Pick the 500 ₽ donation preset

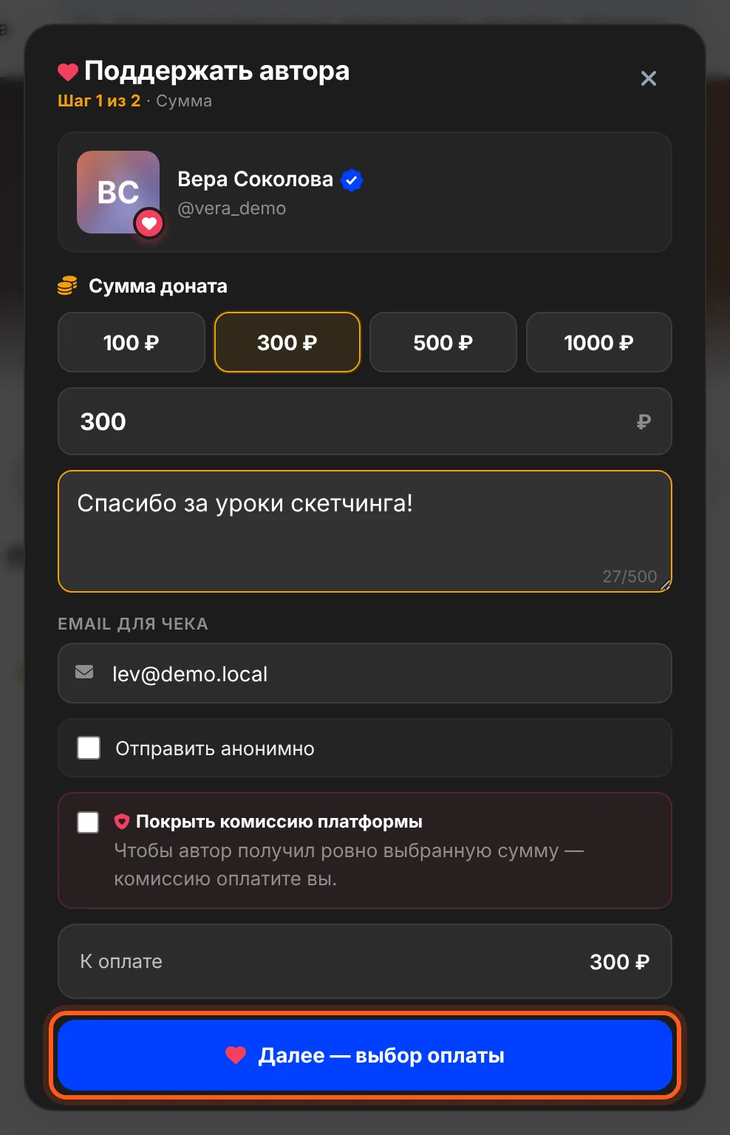coord(443,342)
